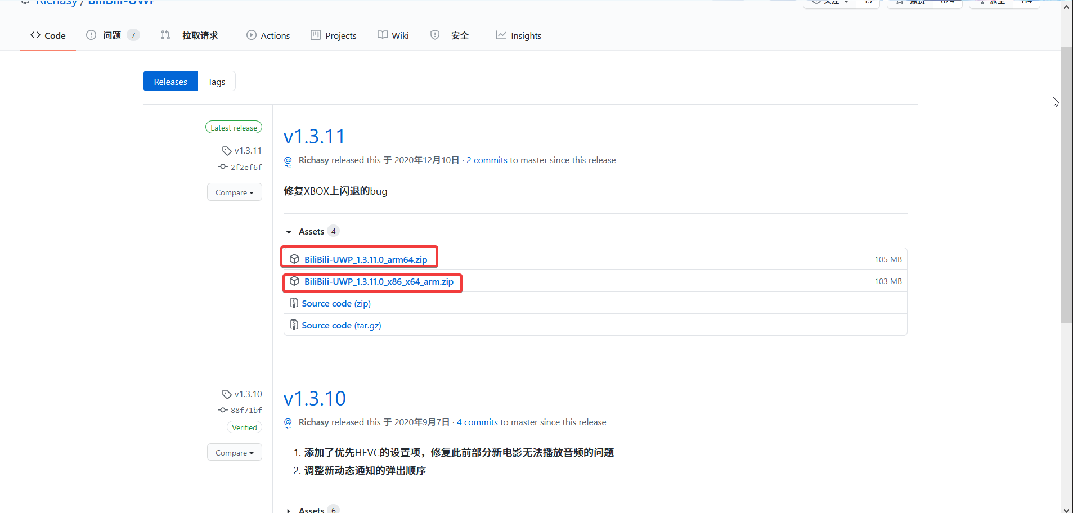Open the Compare dropdown for v1.3.10
Screen dimensions: 1073x513
[x=235, y=453]
